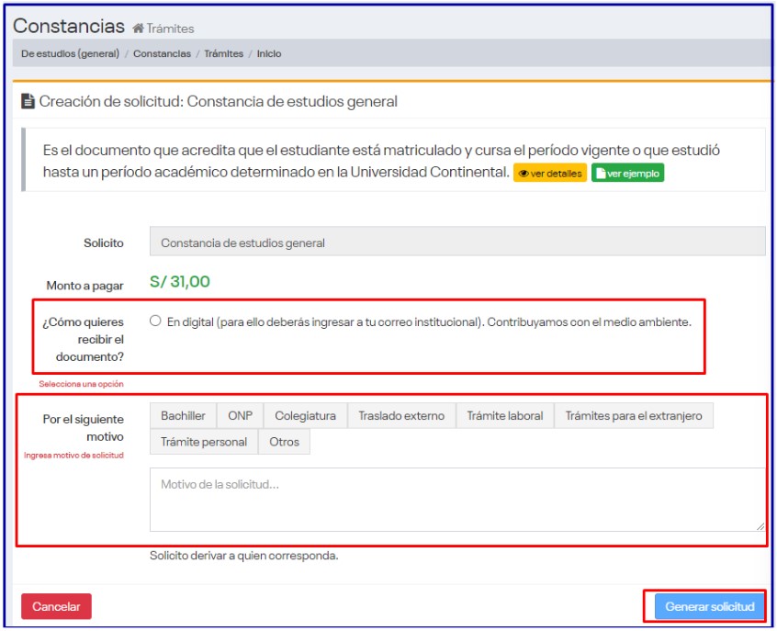
Task: Click the file icon in ver ejemplo
Action: 601,174
